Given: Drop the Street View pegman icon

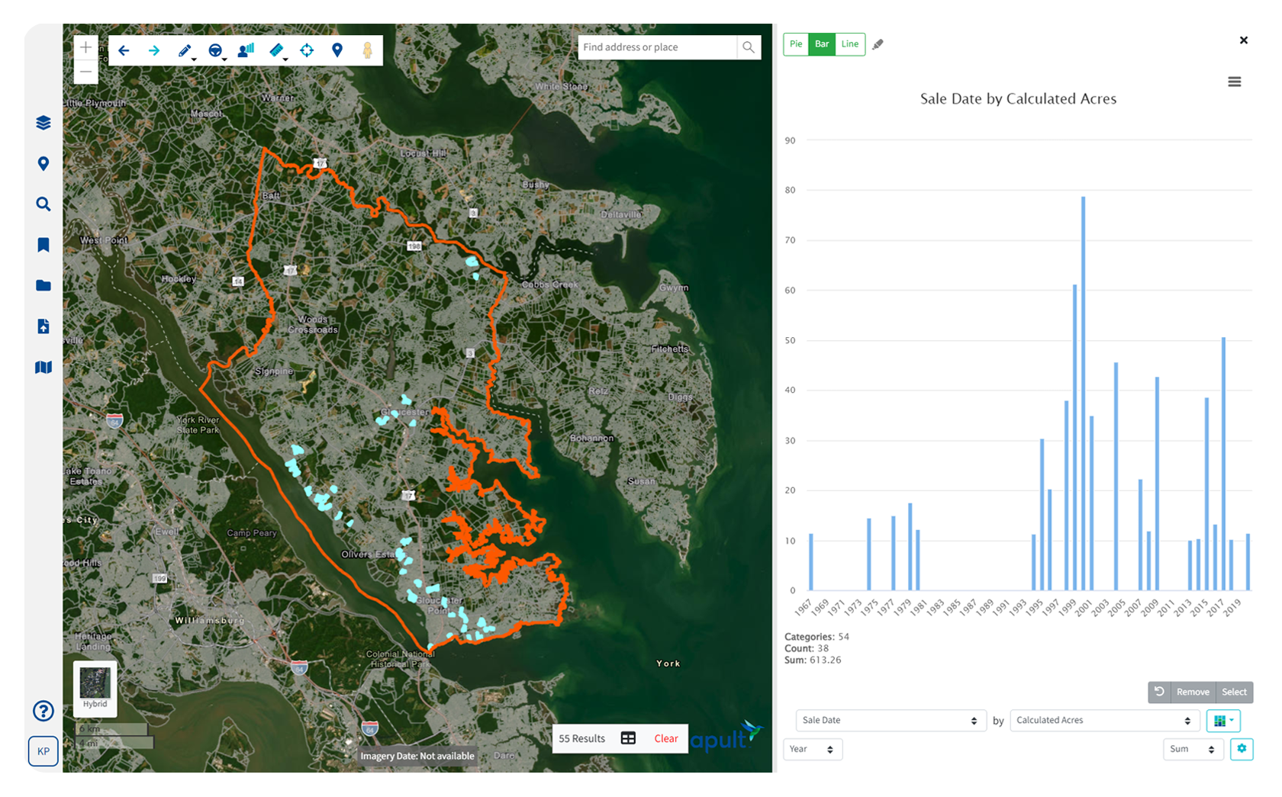Looking at the screenshot, I should pos(367,50).
